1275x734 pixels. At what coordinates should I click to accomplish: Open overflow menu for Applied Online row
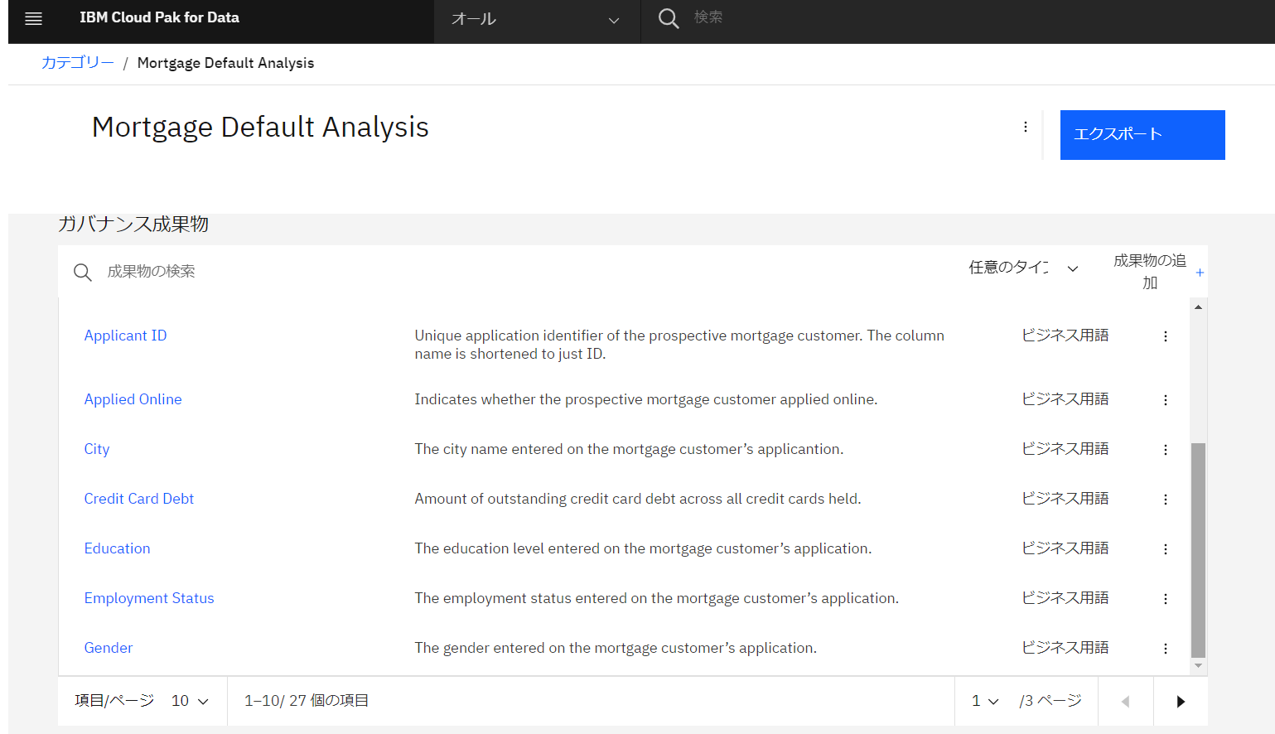[x=1166, y=400]
